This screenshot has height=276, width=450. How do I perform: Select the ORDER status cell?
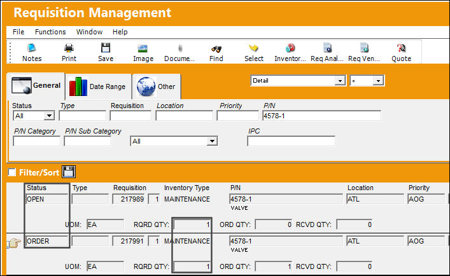[x=46, y=241]
